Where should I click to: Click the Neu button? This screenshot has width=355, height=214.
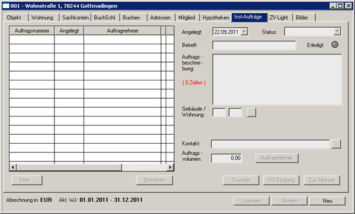coord(327,201)
